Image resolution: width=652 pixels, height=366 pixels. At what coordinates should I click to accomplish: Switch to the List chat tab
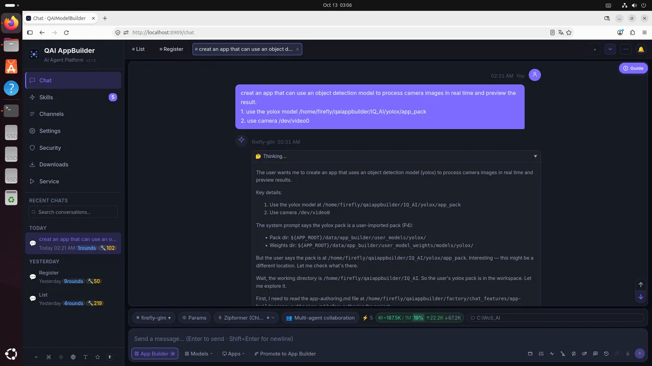point(138,49)
